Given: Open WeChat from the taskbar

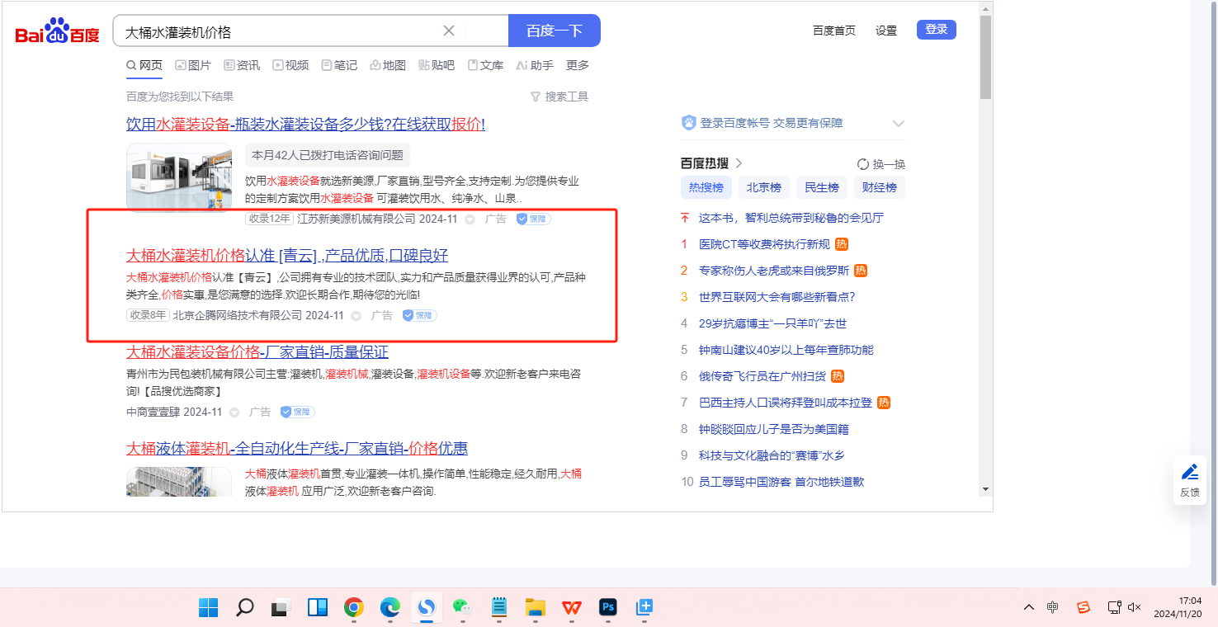Looking at the screenshot, I should tap(462, 608).
